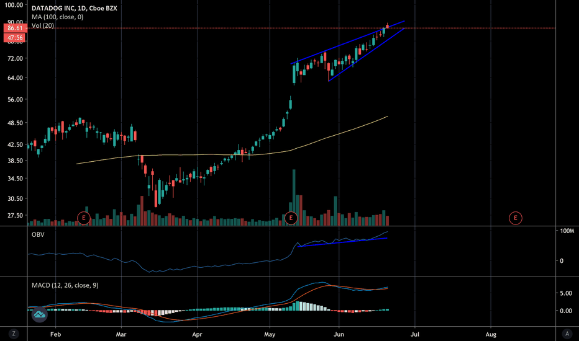The image size is (579, 341).
Task: Click the upcoming August earnings E marker
Action: [516, 218]
